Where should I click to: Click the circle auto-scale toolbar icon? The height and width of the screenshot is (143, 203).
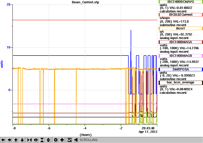pos(56,140)
